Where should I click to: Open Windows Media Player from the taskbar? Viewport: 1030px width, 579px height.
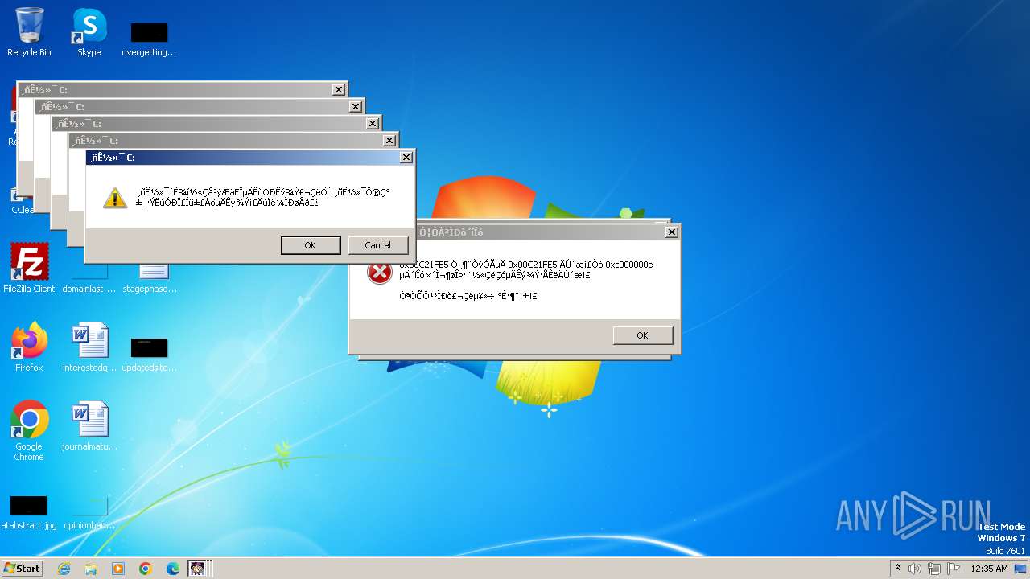(118, 569)
